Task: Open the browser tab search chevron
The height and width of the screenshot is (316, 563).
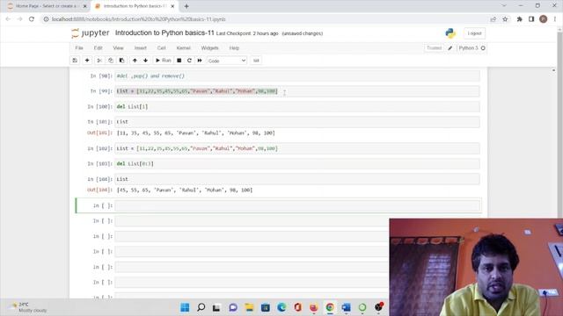Action: click(504, 6)
